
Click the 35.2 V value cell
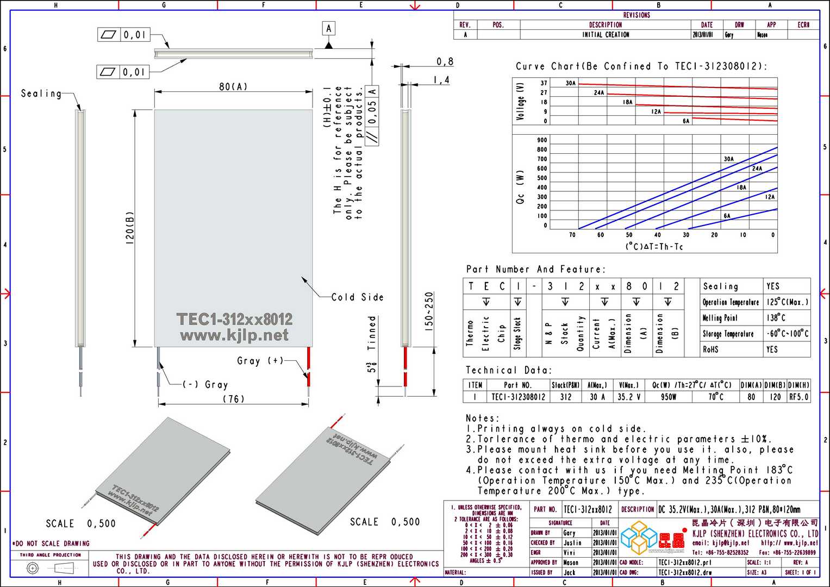click(628, 397)
